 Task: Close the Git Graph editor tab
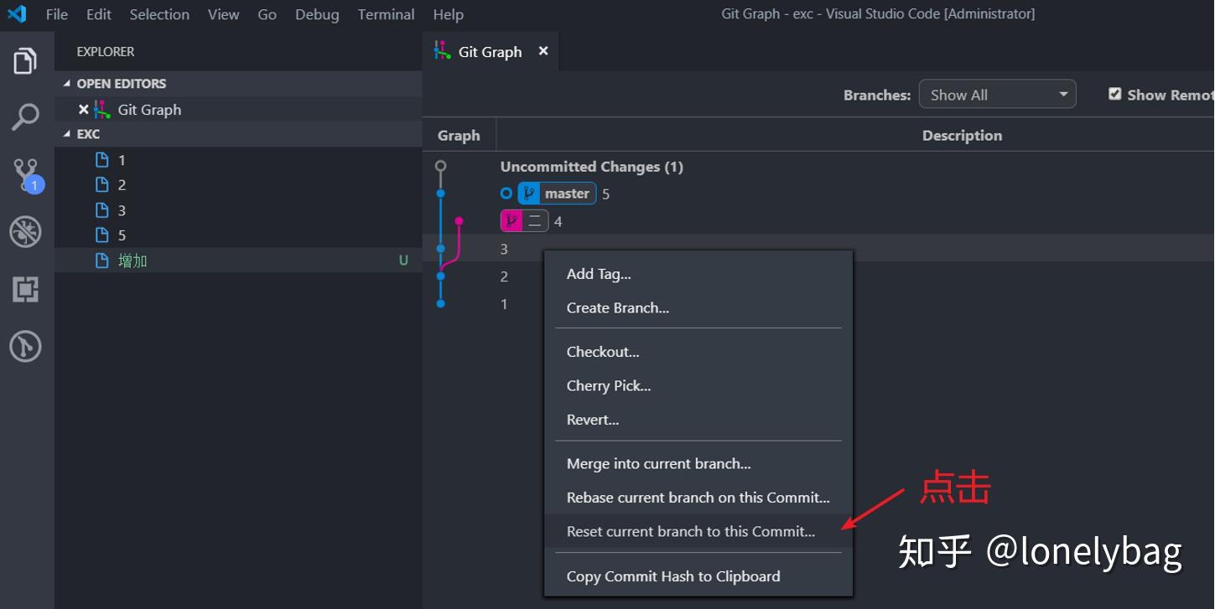[543, 51]
